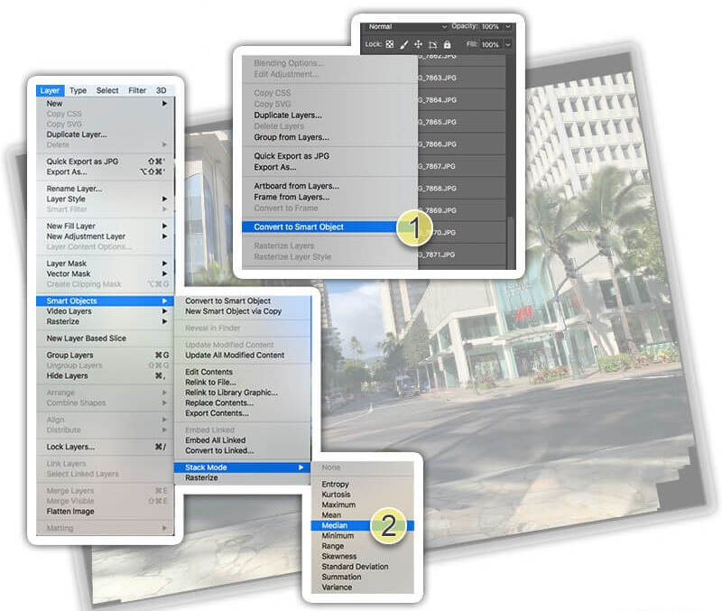Click the lock position move icon
This screenshot has height=611, width=722.
[x=418, y=44]
